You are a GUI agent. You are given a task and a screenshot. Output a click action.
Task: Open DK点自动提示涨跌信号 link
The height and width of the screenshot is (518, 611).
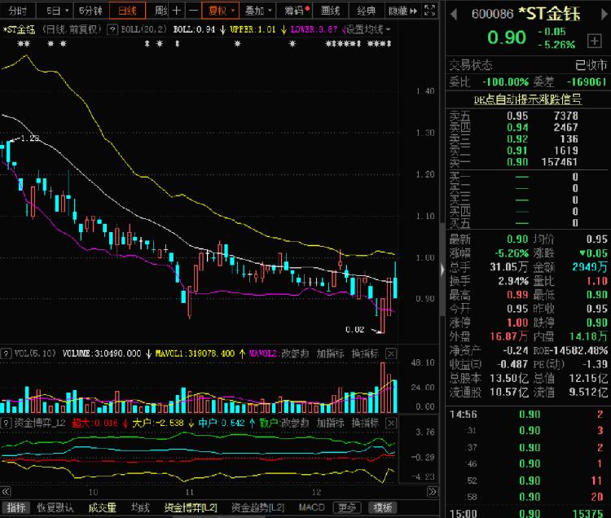tap(528, 99)
